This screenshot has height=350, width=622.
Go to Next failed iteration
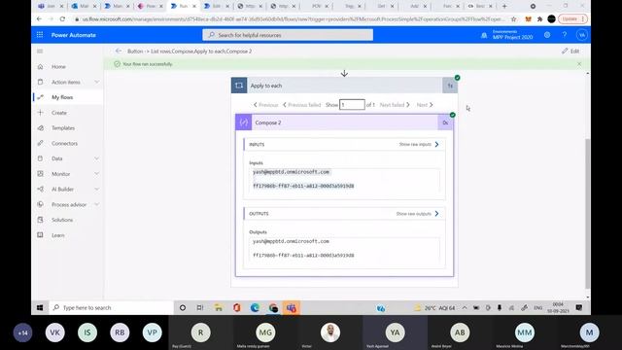point(395,105)
